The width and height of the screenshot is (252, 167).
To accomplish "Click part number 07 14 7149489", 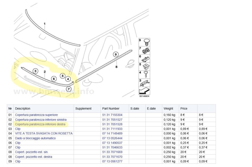I will coord(112,133).
